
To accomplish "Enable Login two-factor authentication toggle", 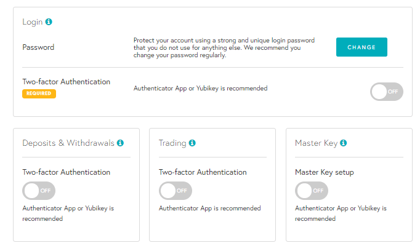I will (x=386, y=92).
